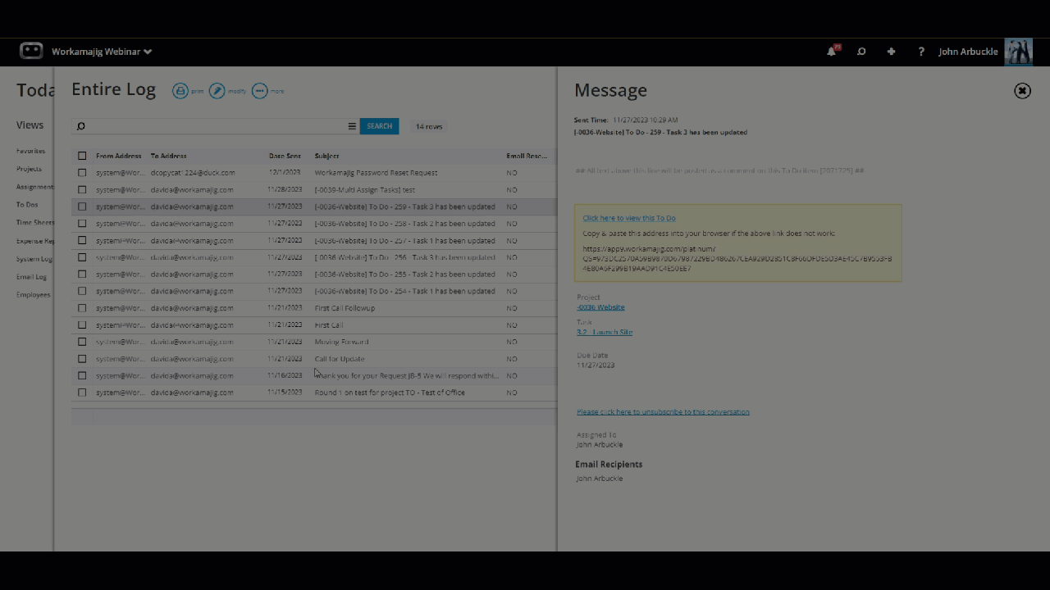Click 'Click here to view this To Do' link
This screenshot has width=1050, height=590.
[629, 218]
